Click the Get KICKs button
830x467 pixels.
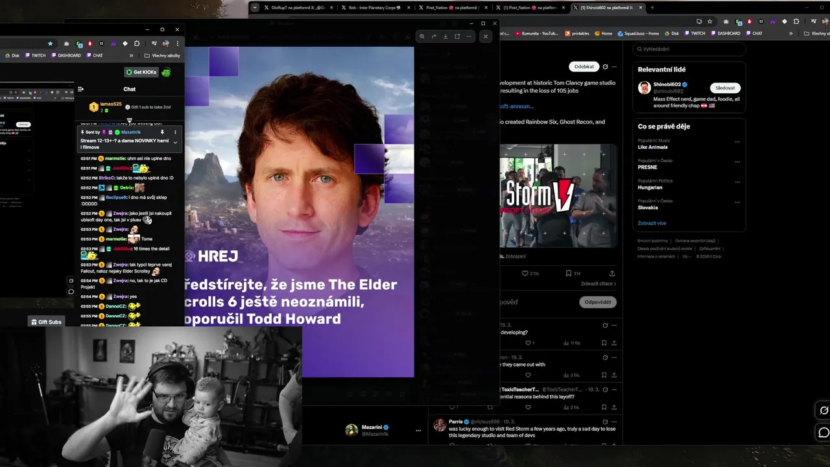tap(141, 72)
